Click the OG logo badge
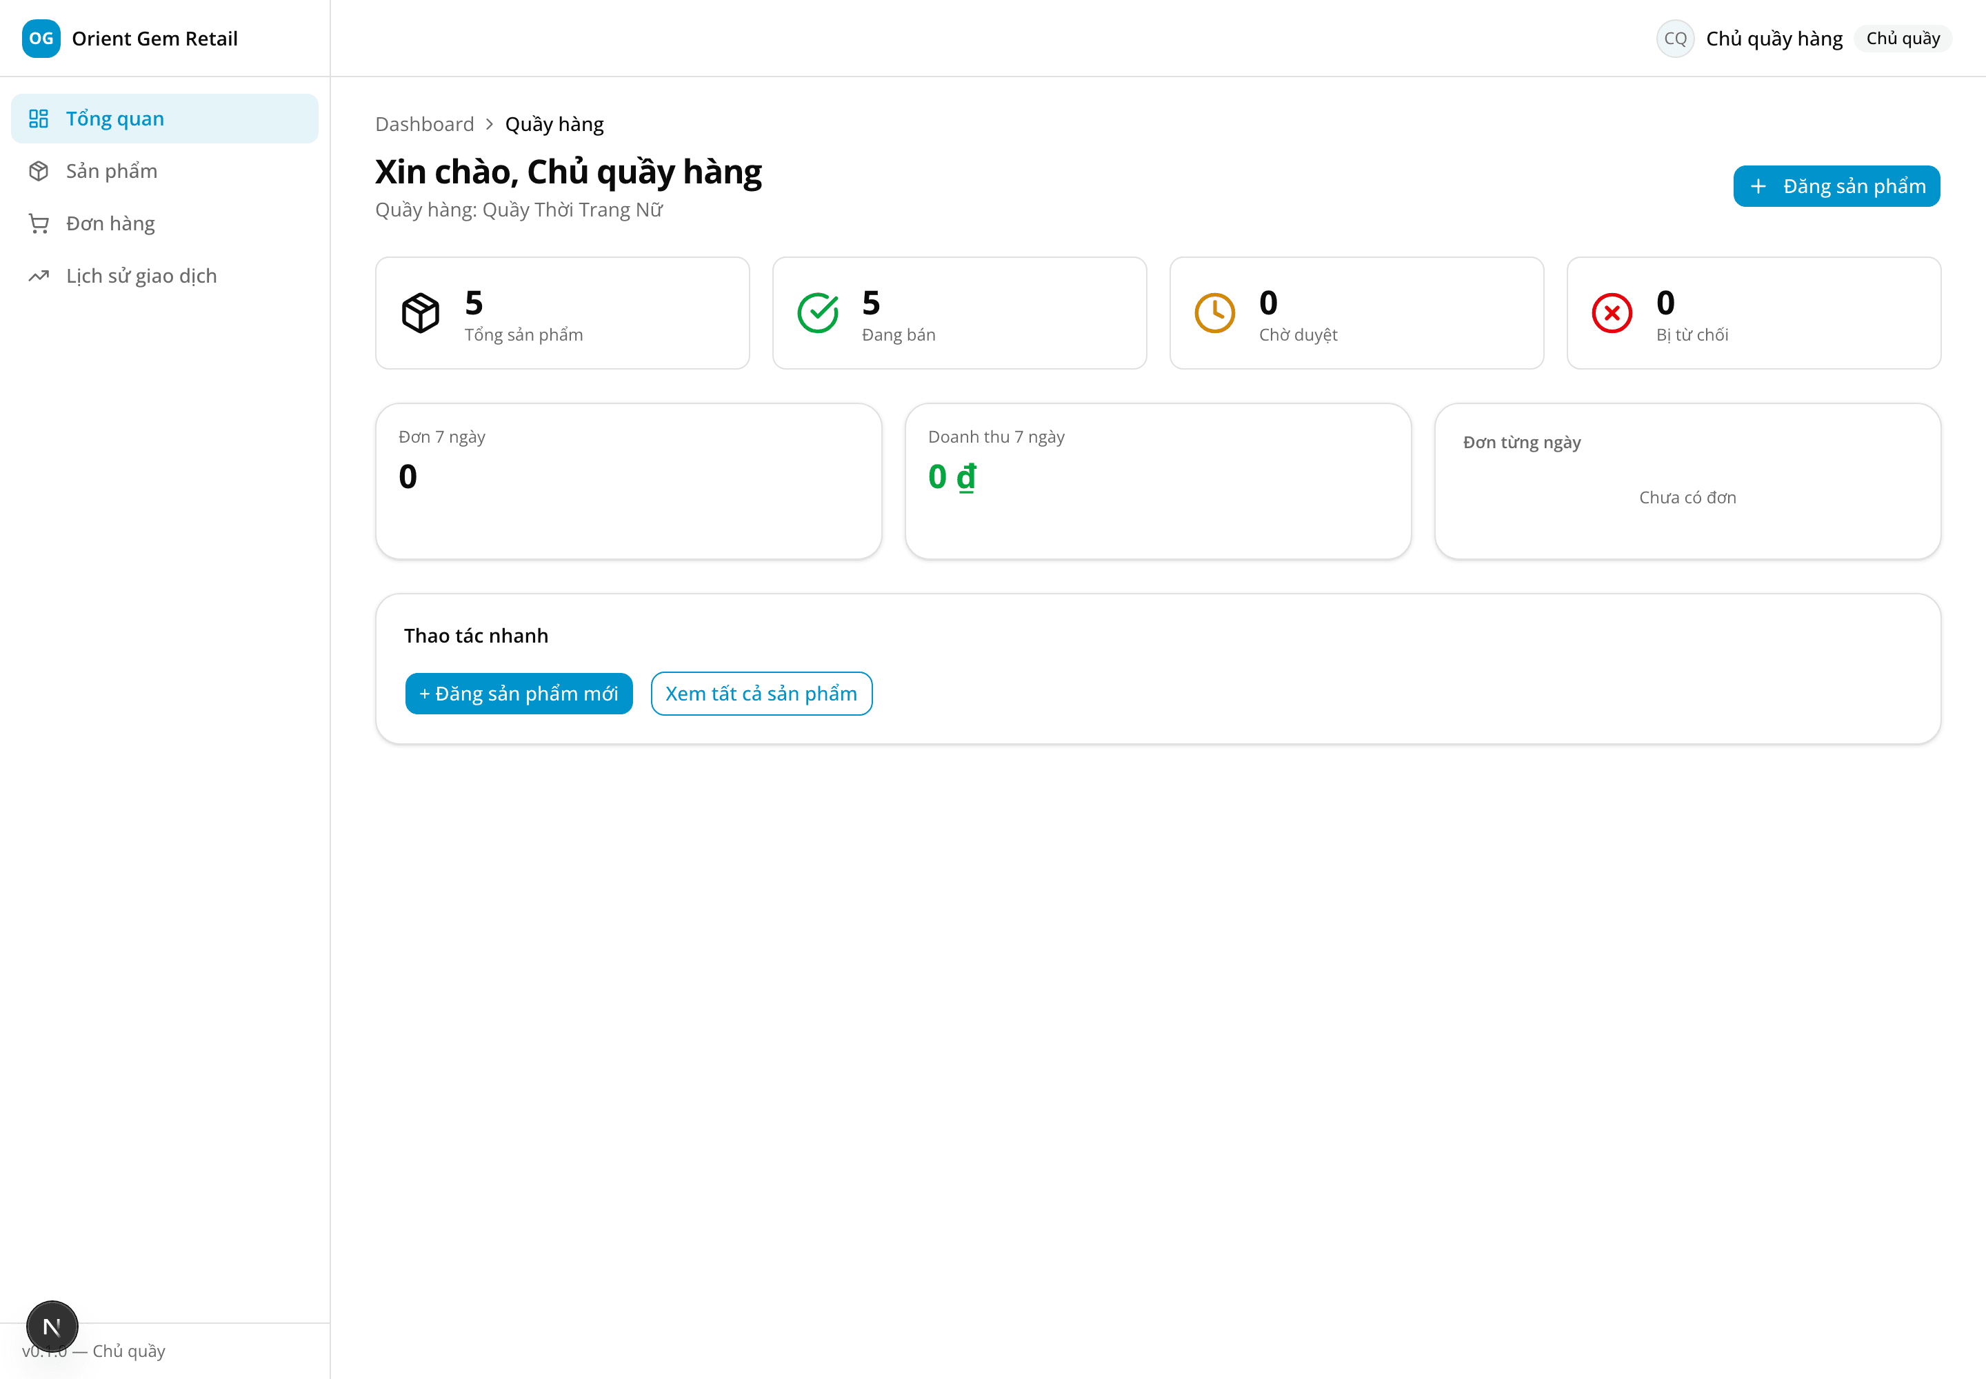Viewport: 1986px width, 1379px height. click(x=41, y=38)
